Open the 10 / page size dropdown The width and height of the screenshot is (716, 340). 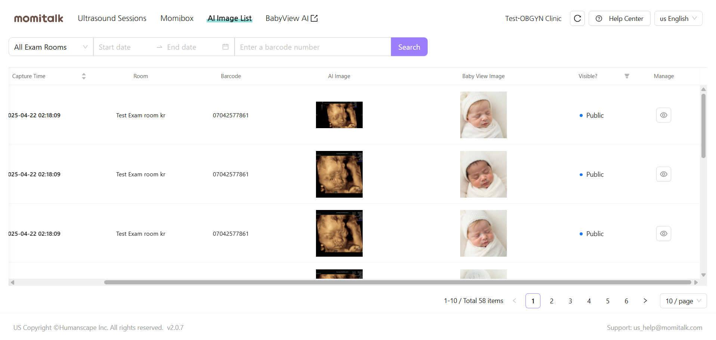click(x=683, y=300)
